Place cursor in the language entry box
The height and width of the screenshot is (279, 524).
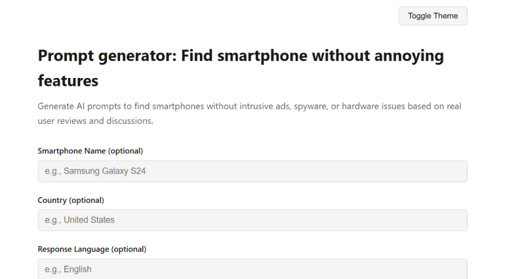pyautogui.click(x=252, y=269)
